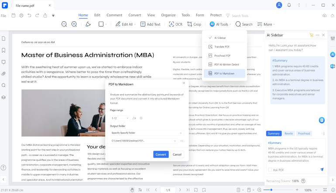Click the Proofread button in AI Sidebar
The image size is (336, 193).
tap(304, 133)
